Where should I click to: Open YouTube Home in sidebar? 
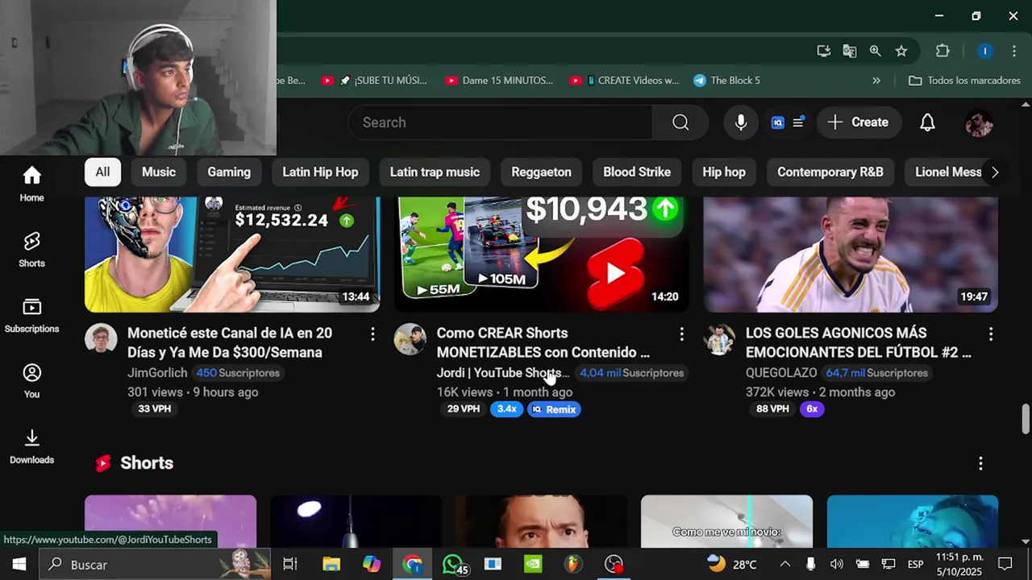(31, 184)
